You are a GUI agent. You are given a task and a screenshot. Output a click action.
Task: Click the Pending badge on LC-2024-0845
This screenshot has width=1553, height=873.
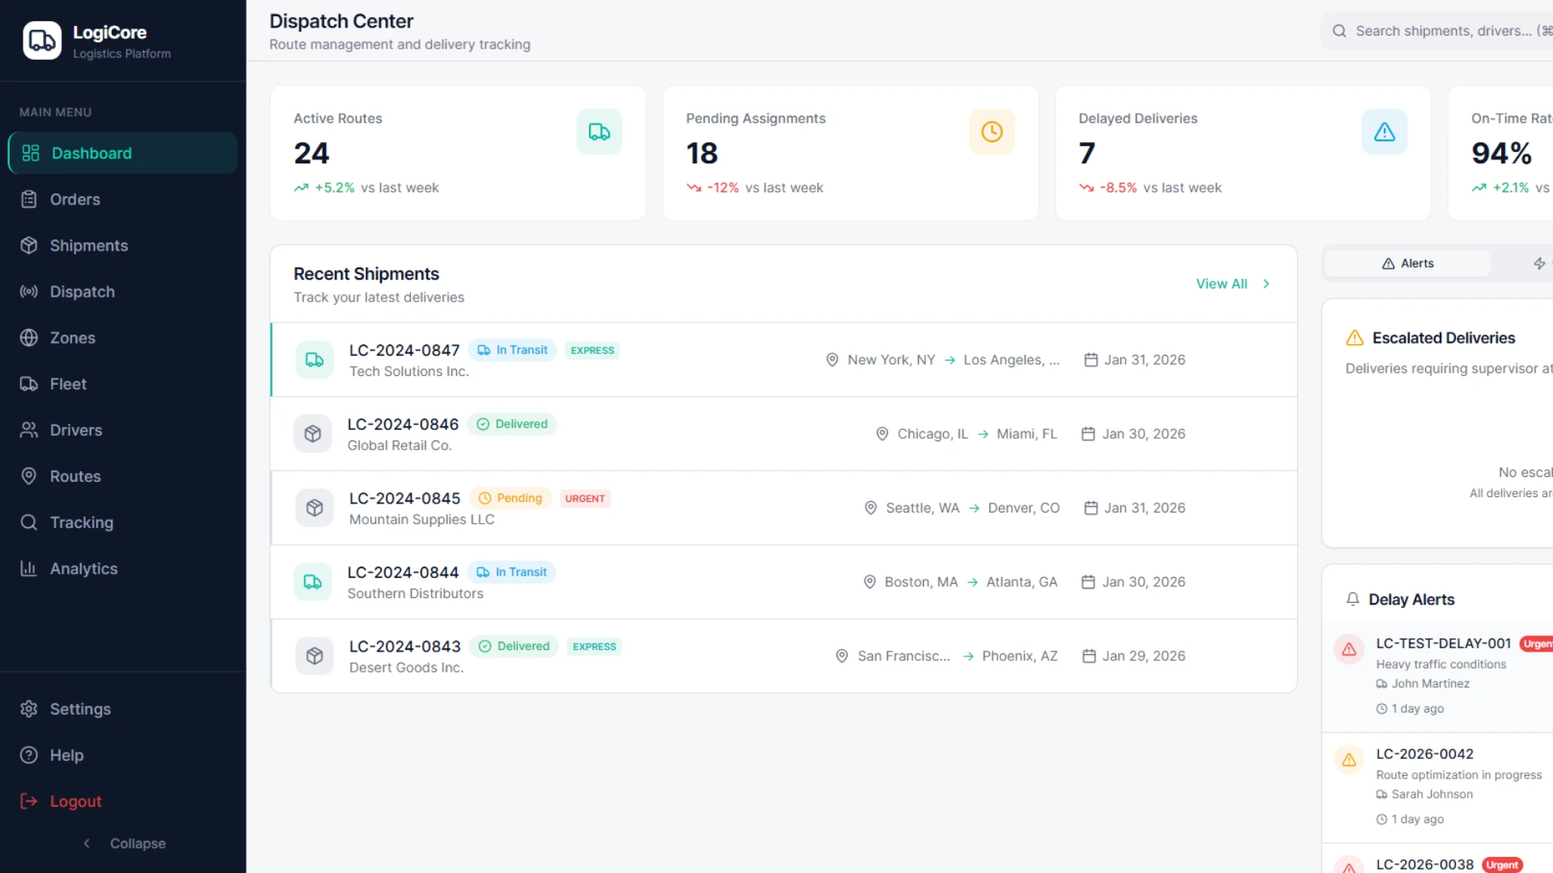(510, 498)
